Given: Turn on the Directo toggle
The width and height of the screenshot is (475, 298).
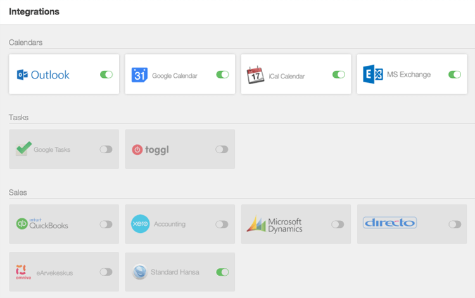Looking at the screenshot, I should pos(455,224).
